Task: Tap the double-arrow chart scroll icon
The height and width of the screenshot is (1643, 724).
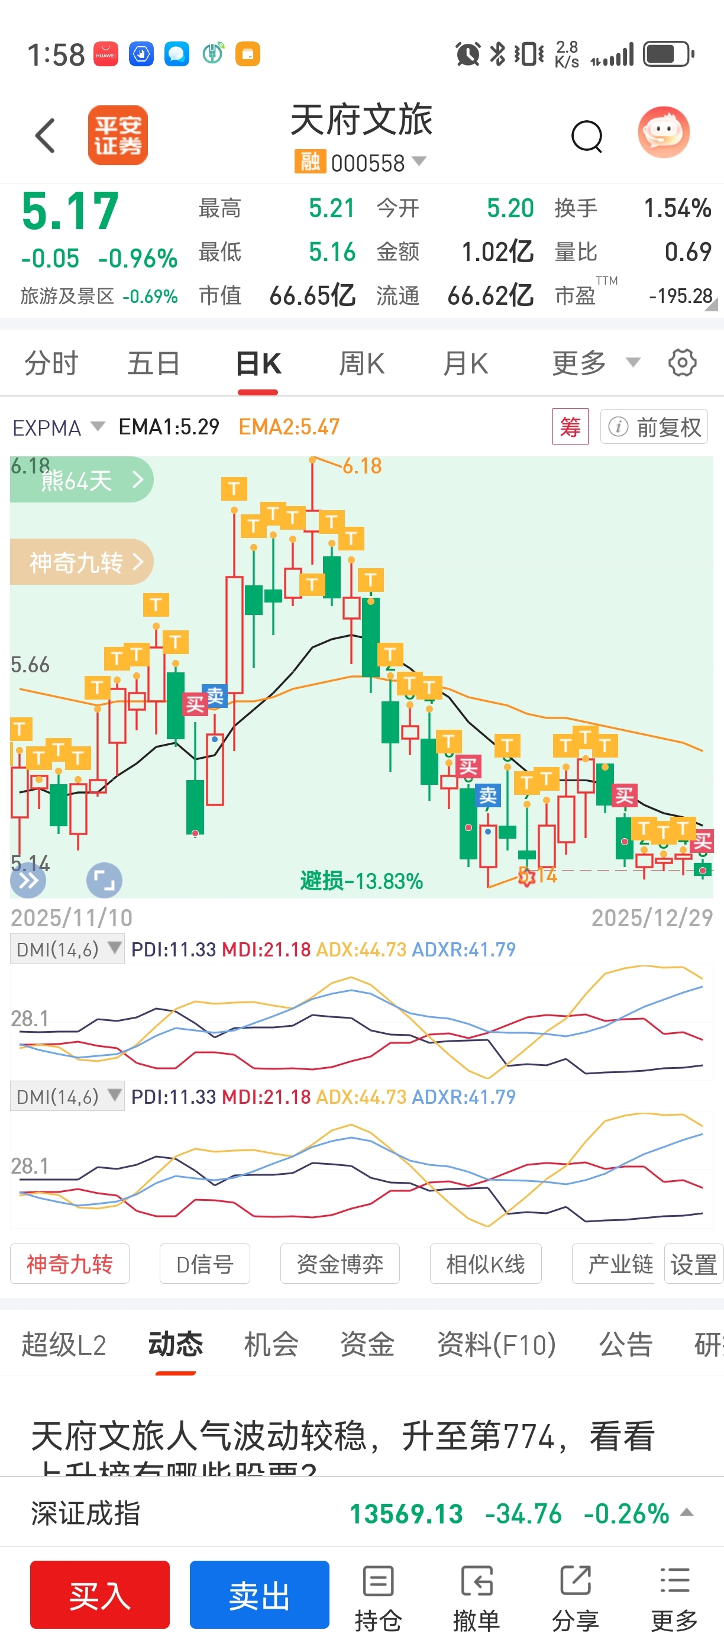Action: 28,881
